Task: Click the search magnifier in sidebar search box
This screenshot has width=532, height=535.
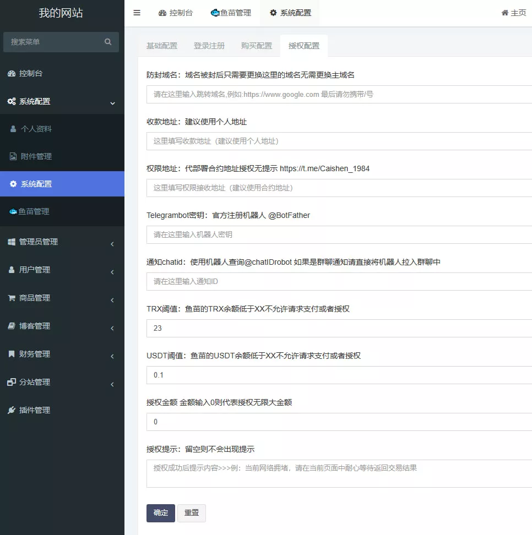Action: coord(108,42)
